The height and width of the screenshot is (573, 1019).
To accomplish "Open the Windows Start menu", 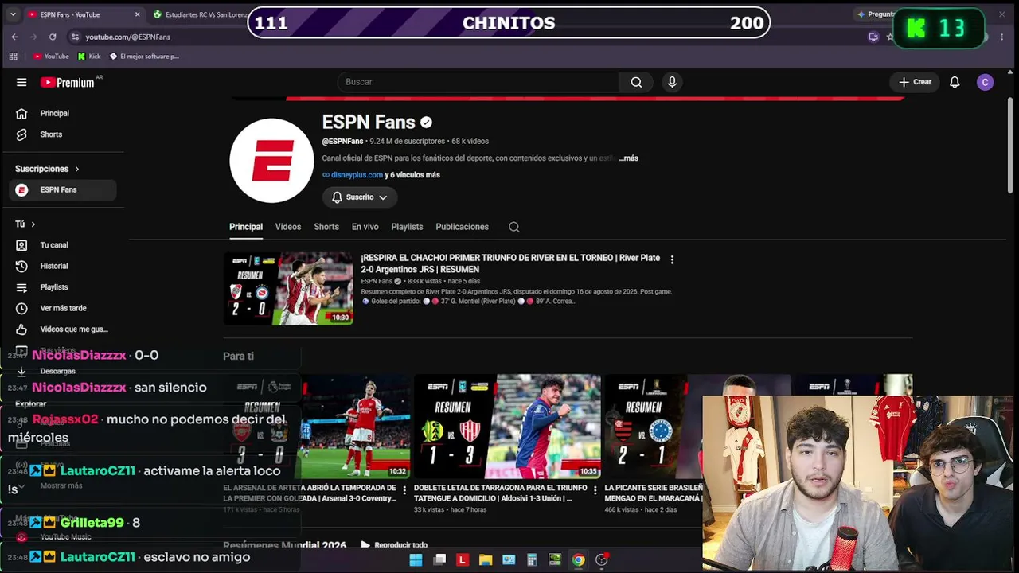I will 416,560.
